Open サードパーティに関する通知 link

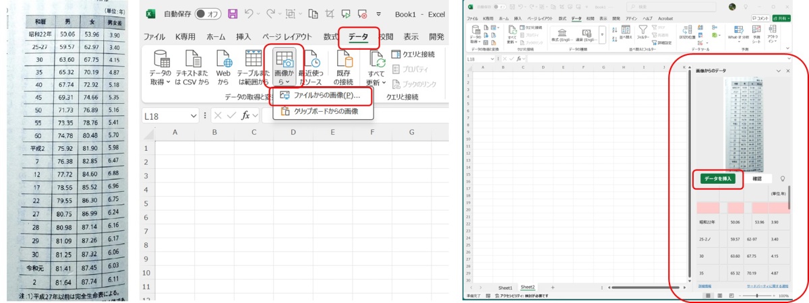click(x=769, y=286)
